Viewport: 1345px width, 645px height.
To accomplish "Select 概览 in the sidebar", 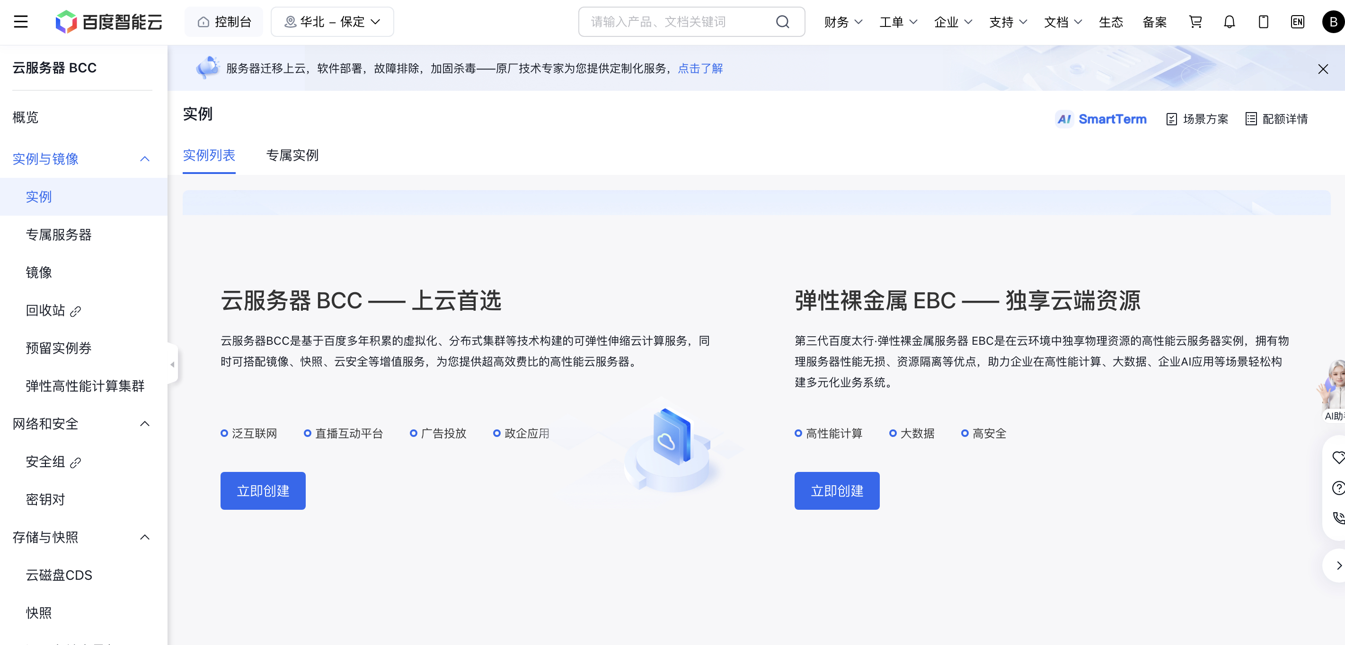I will click(26, 117).
